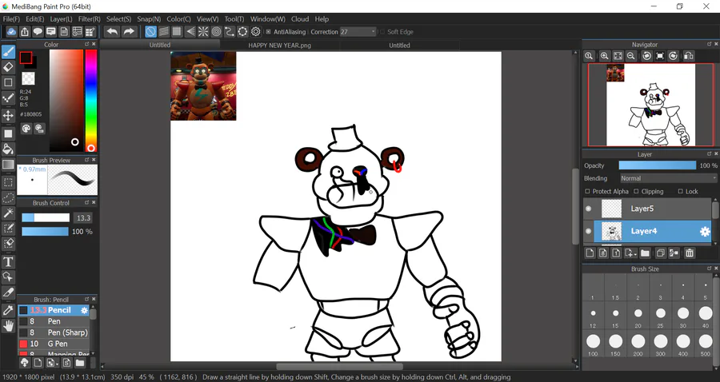
Task: Select the Gradient tool
Action: coord(8,165)
